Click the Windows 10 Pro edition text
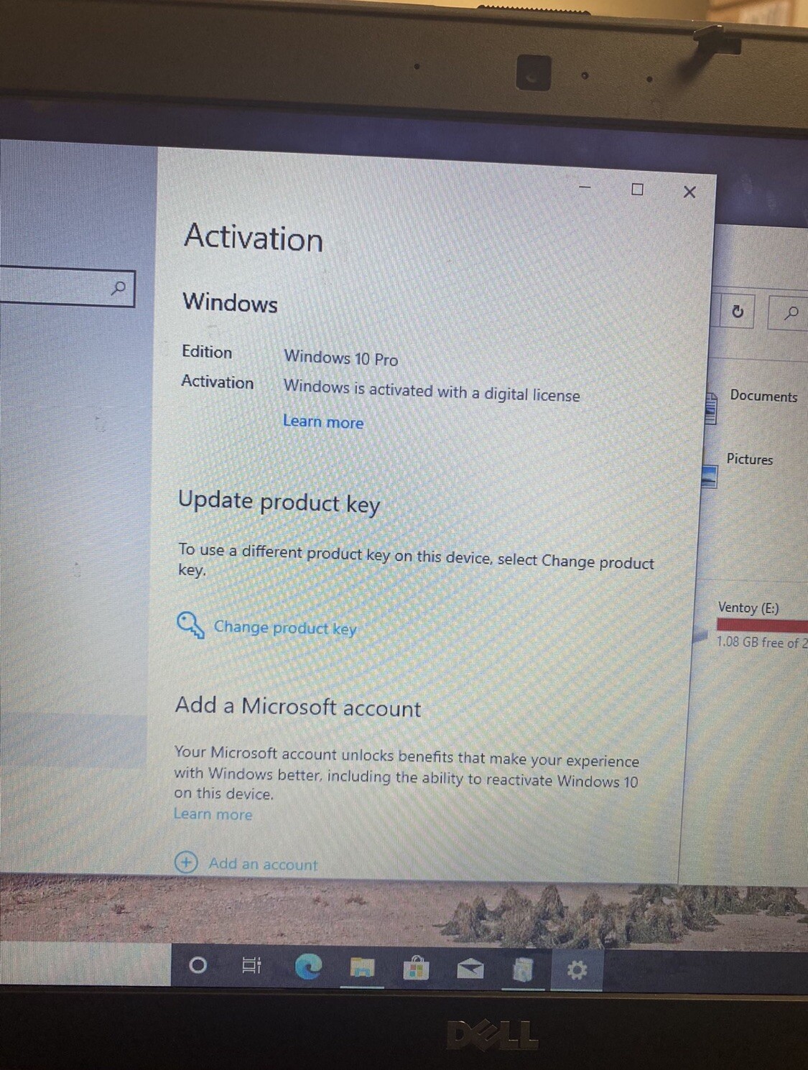This screenshot has width=808, height=1070. point(341,358)
